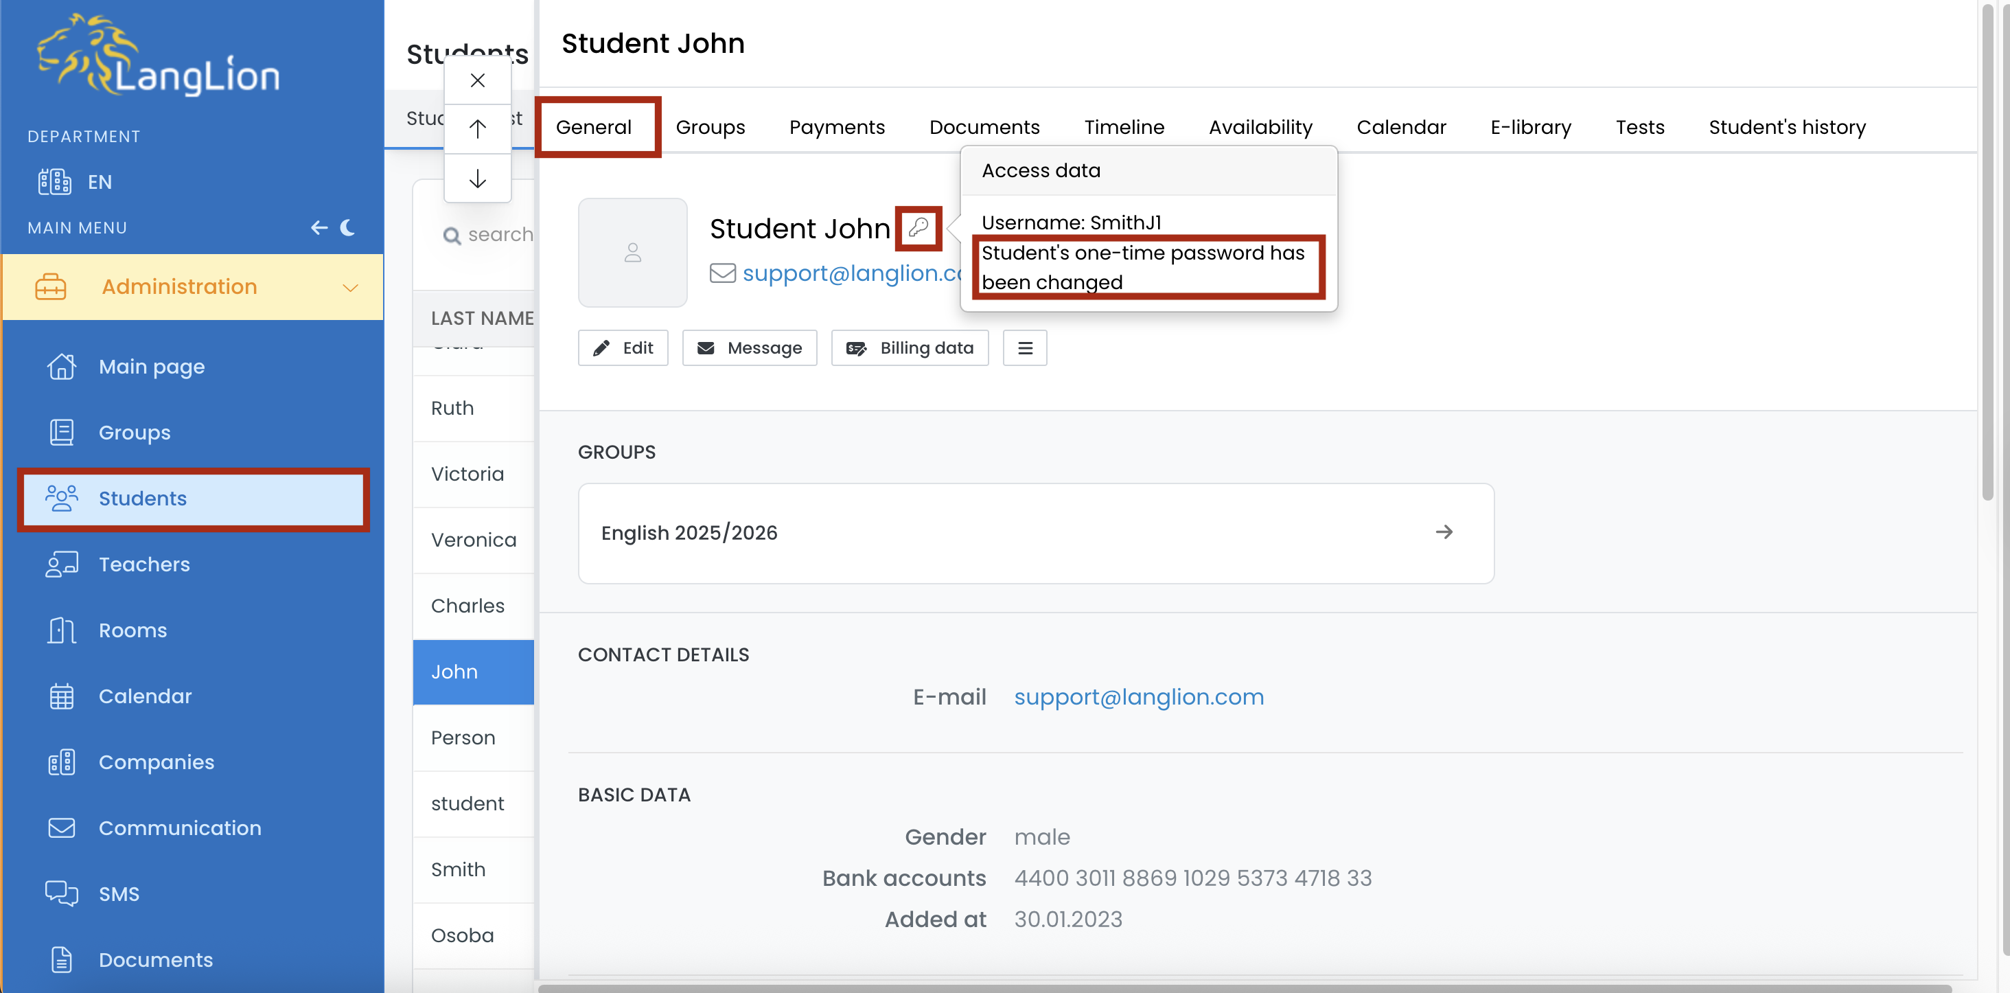Select Veronica in the student list
The image size is (2010, 993).
tap(473, 540)
